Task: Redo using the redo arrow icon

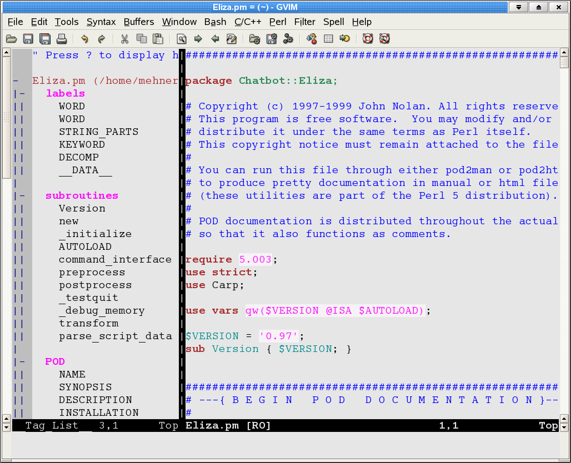Action: coord(101,39)
